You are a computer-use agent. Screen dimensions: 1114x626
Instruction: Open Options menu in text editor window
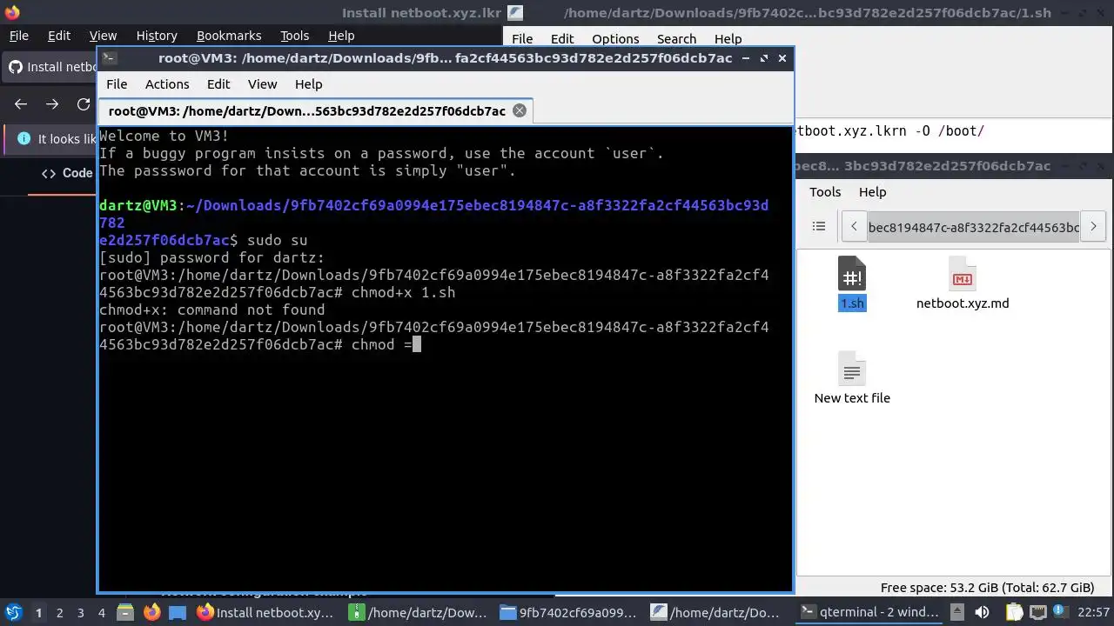click(x=615, y=39)
